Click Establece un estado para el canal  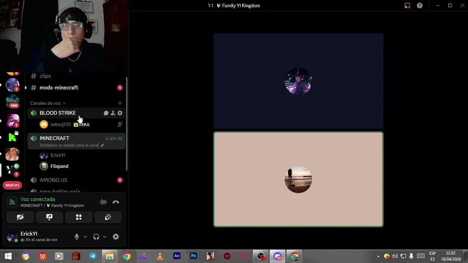pos(69,145)
